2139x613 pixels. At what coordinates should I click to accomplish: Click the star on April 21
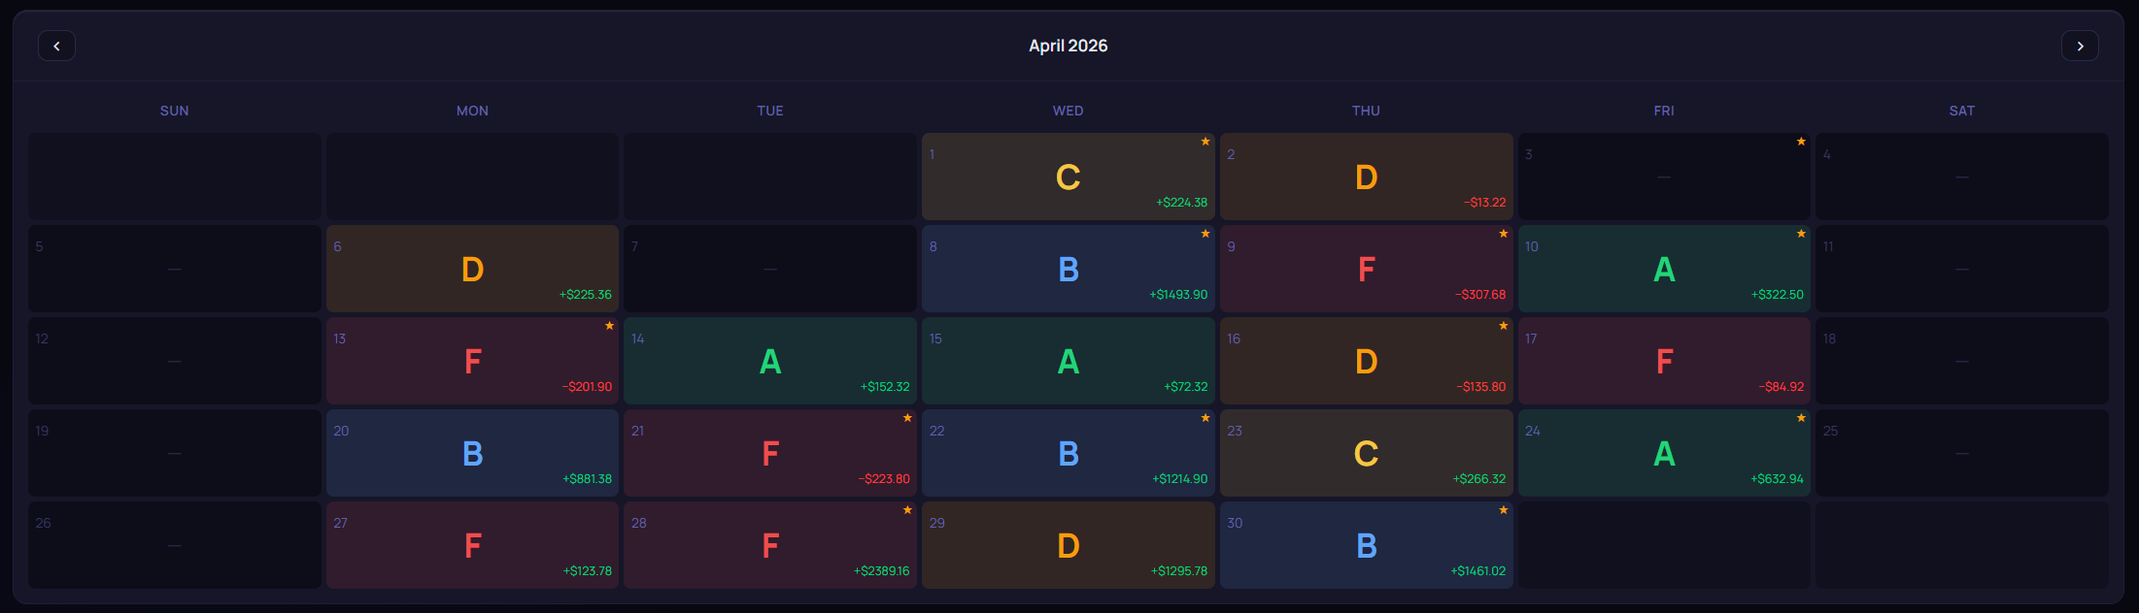click(x=907, y=418)
